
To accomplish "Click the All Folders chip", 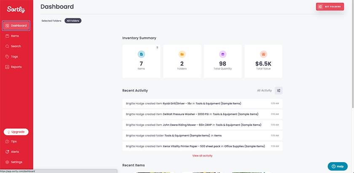I will tap(73, 21).
